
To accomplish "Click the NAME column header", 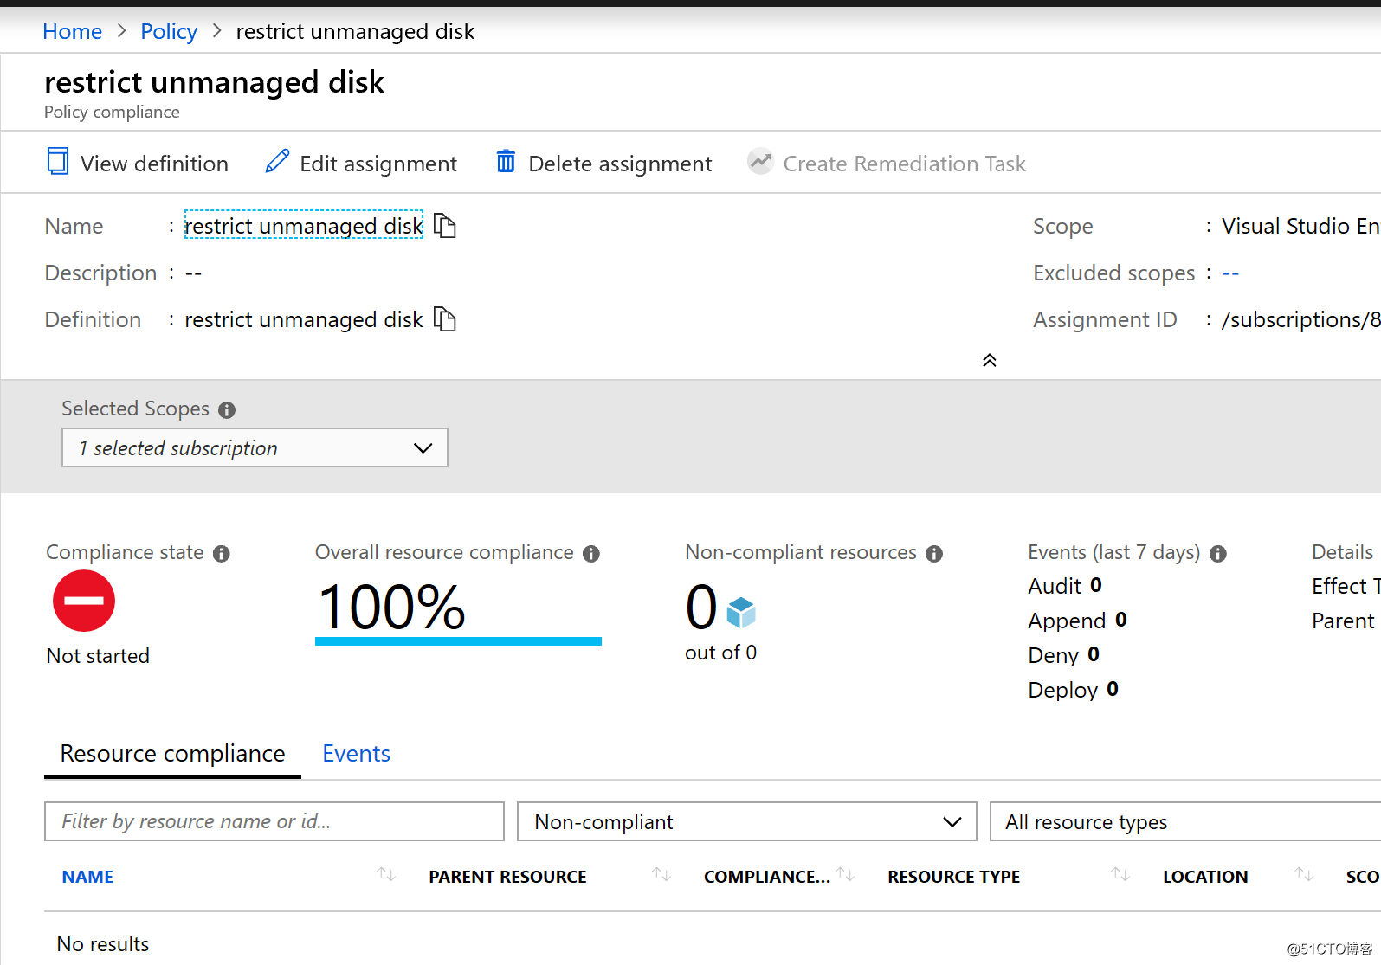I will click(87, 877).
